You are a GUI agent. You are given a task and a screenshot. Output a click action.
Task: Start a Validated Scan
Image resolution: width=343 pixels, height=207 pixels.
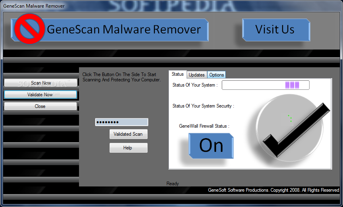129,134
